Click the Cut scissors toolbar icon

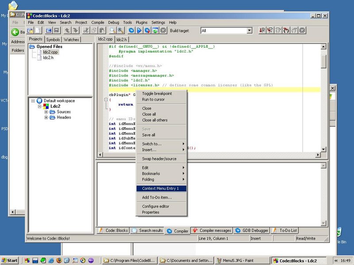86,30
